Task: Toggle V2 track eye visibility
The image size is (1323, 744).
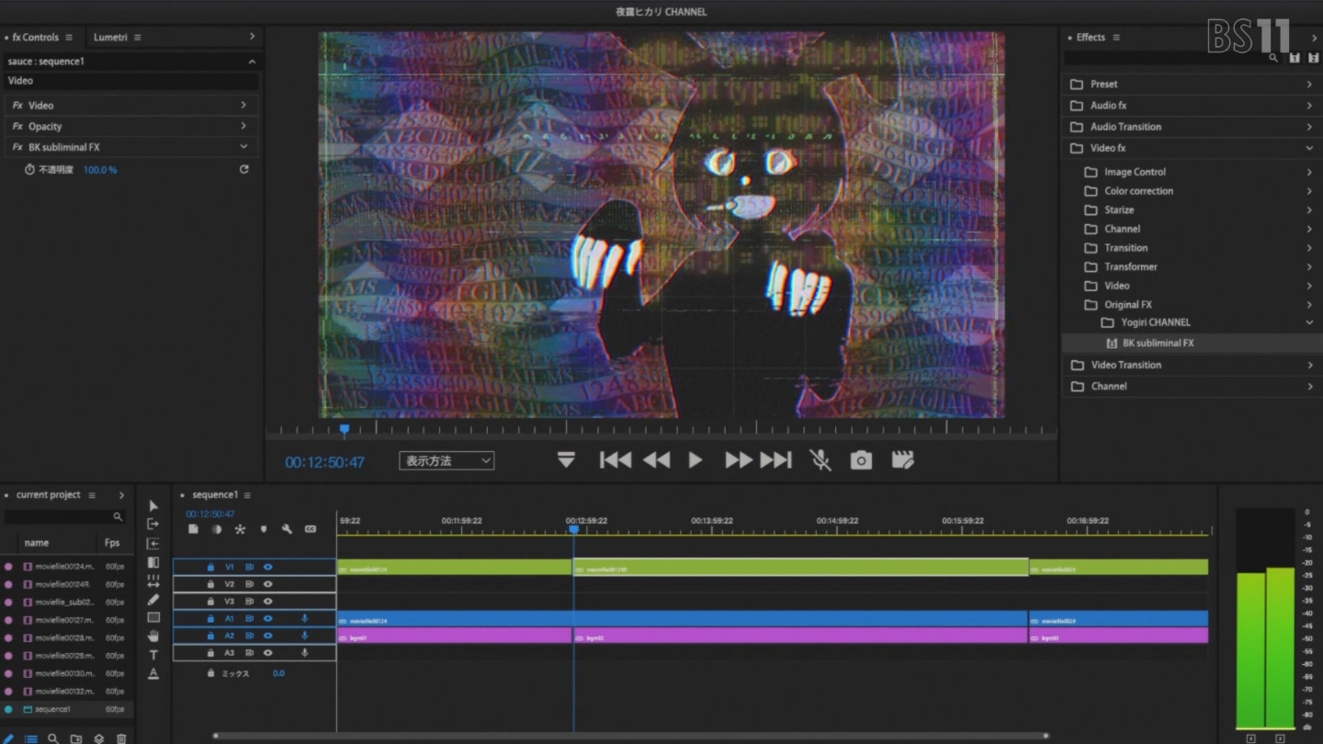Action: (x=268, y=584)
